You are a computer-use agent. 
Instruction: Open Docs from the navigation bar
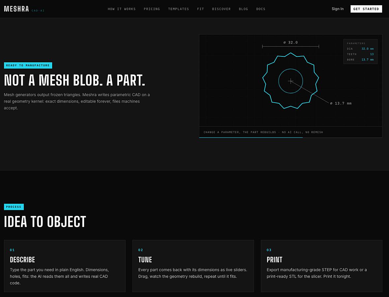point(261,9)
